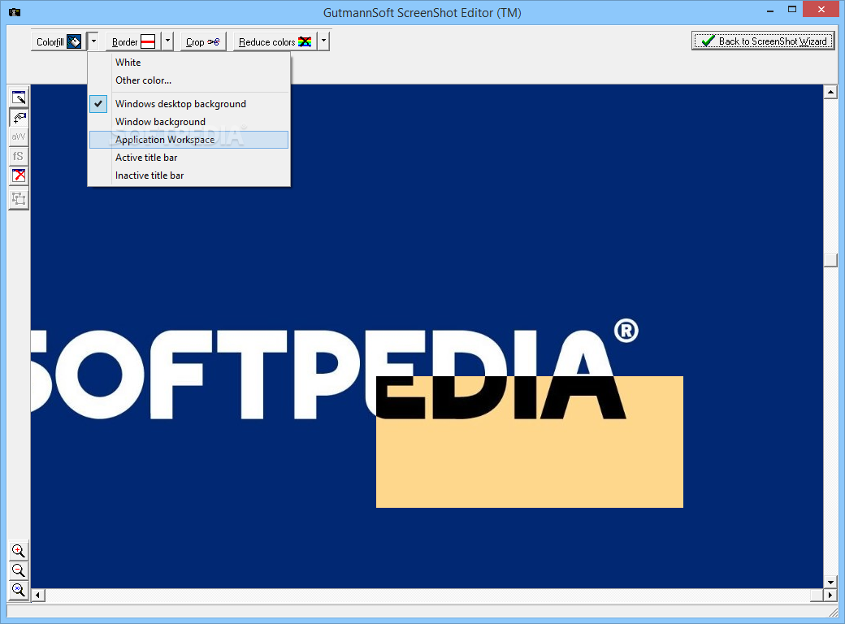Zoom in with plus magnifier
The width and height of the screenshot is (845, 624).
19,551
